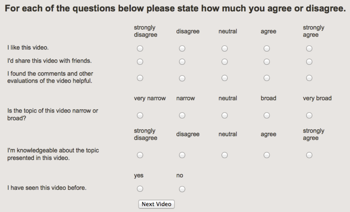Select 'strongly disagree' for 'I like this video'

tap(140, 48)
